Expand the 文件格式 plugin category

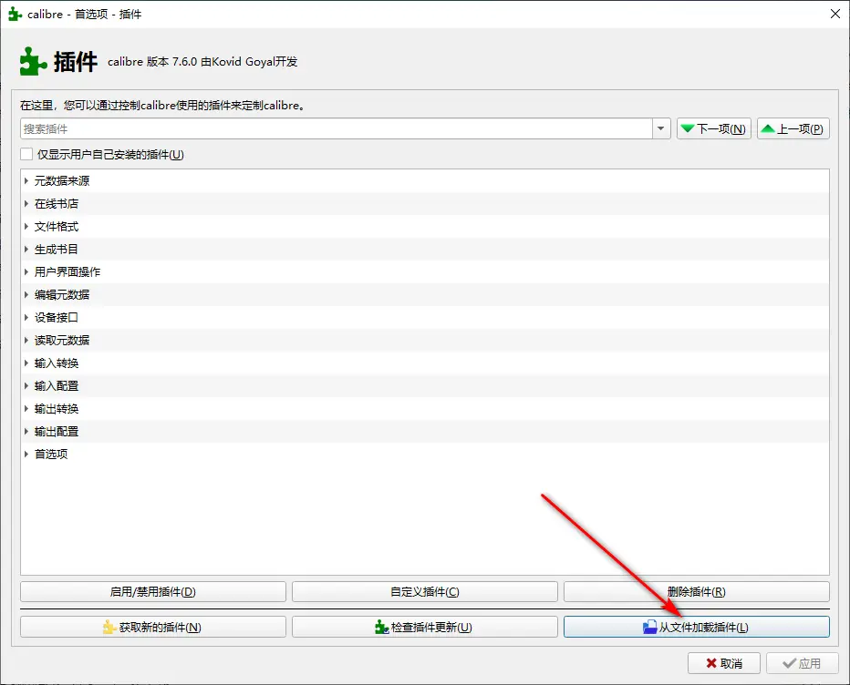click(26, 227)
